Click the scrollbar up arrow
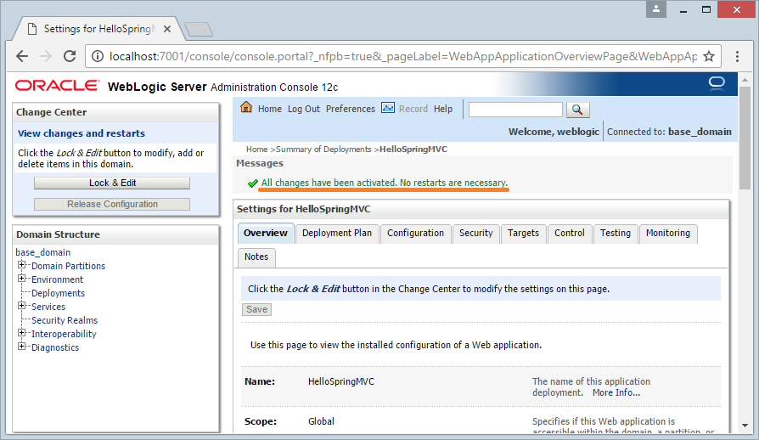759x440 pixels. click(x=745, y=79)
